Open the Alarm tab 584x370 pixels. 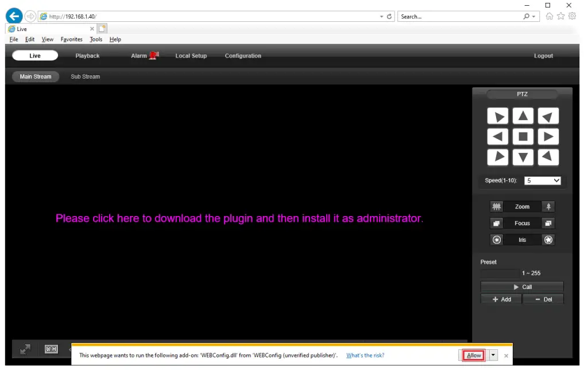click(x=139, y=56)
